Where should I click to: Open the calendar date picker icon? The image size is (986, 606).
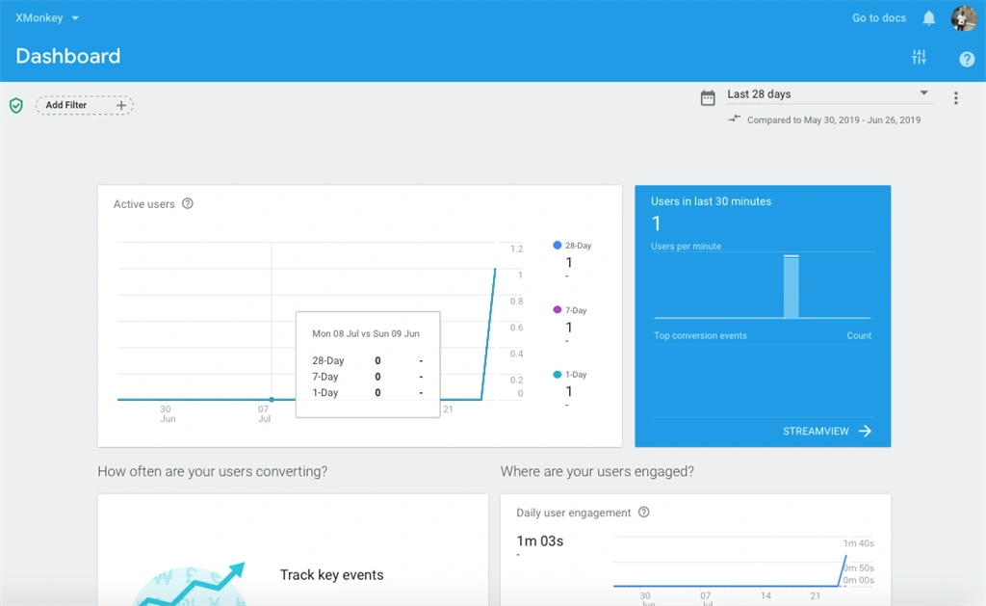(708, 97)
